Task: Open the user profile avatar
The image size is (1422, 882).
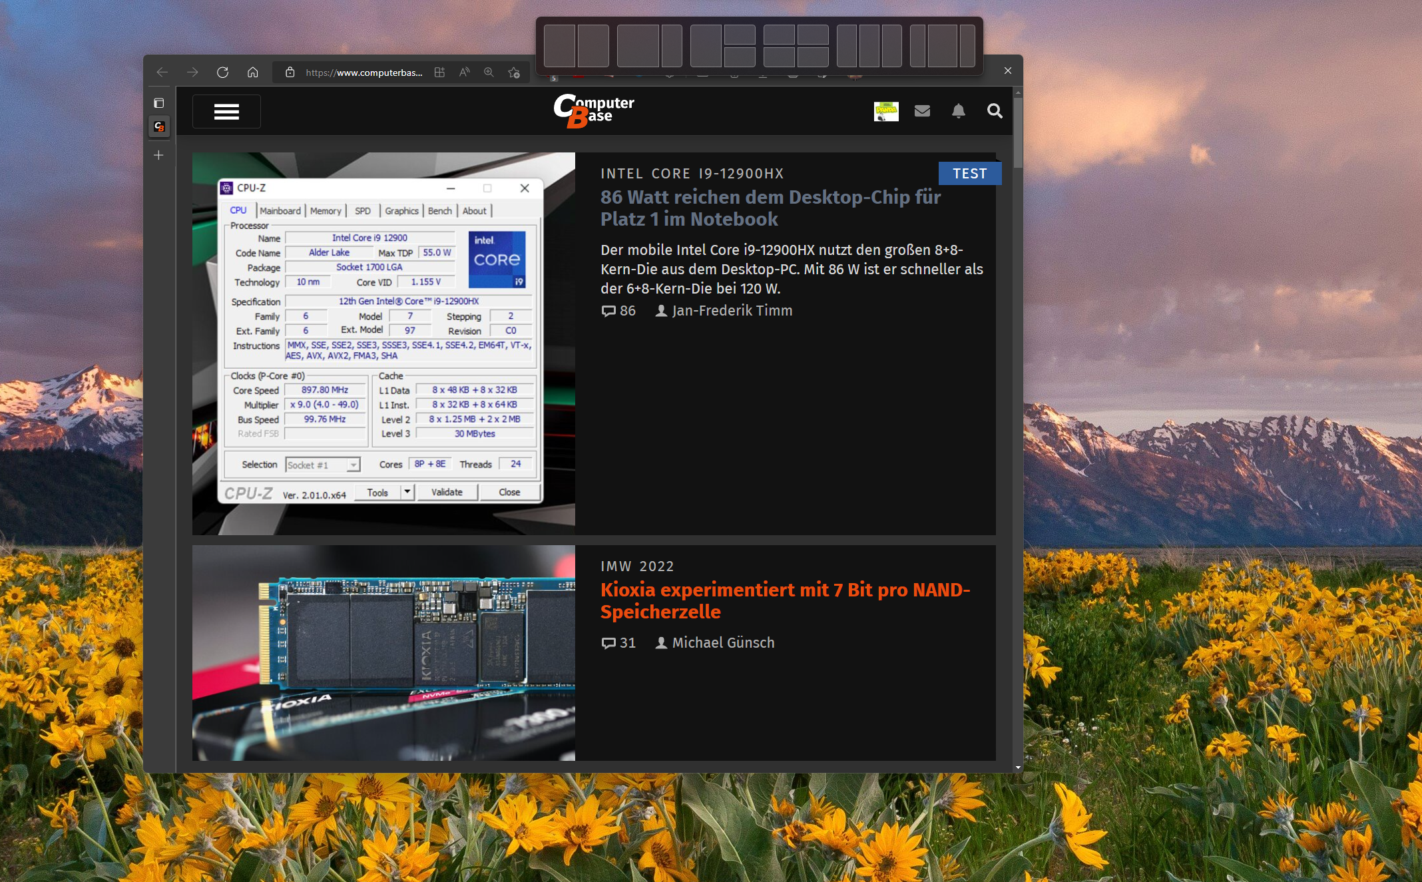Action: pos(885,111)
